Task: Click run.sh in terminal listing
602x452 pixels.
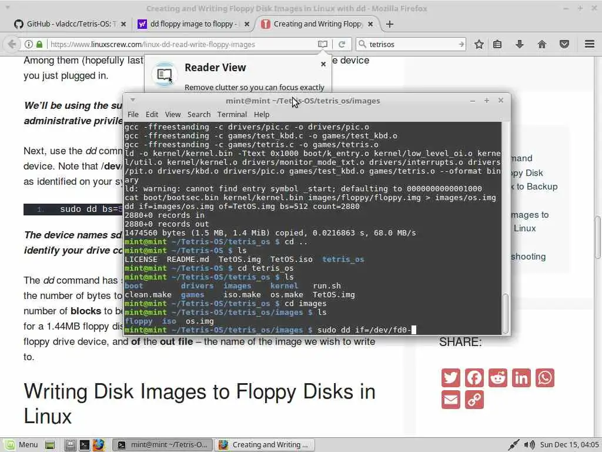Action: coord(327,286)
